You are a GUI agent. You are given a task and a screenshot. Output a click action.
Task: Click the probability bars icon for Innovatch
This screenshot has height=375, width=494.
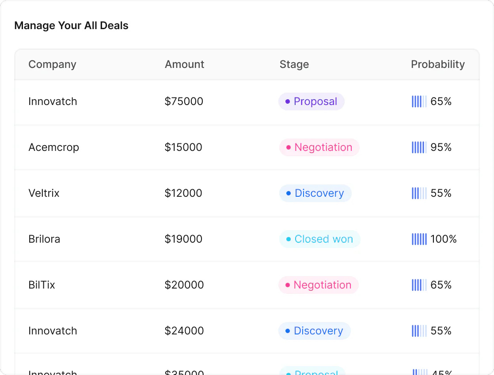[418, 101]
